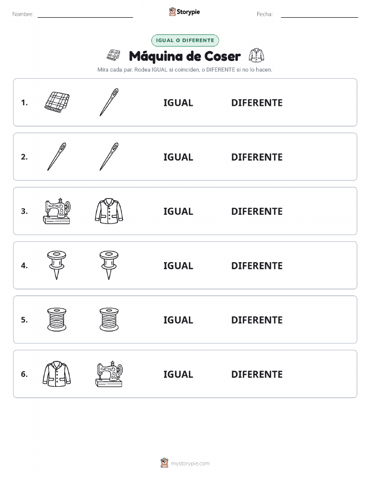Image resolution: width=370 pixels, height=478 pixels.
Task: Click the left needle in row 2
Action: click(57, 156)
